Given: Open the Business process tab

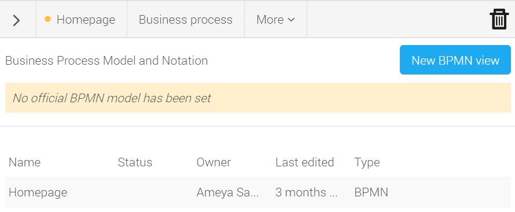Looking at the screenshot, I should click(x=186, y=19).
